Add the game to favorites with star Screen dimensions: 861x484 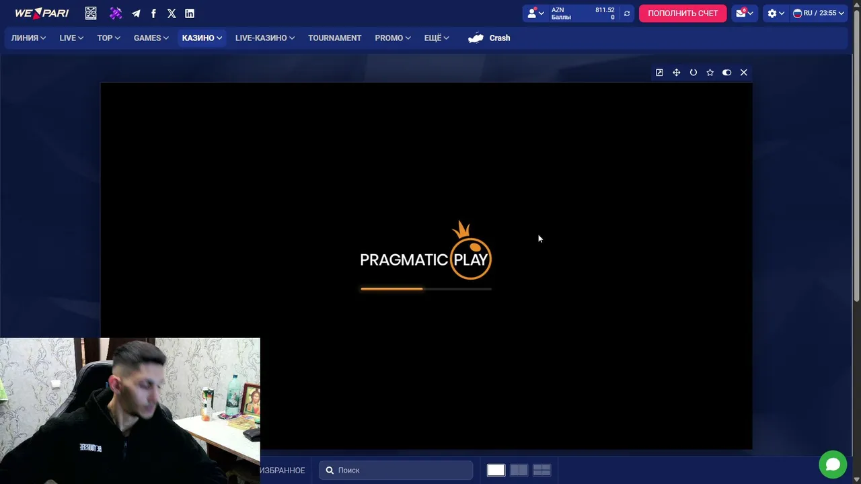(710, 73)
